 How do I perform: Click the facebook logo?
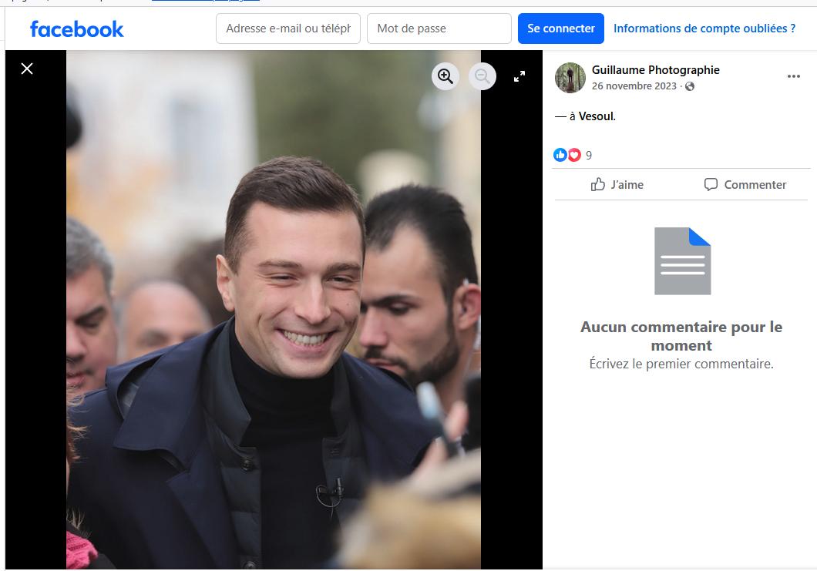[76, 29]
